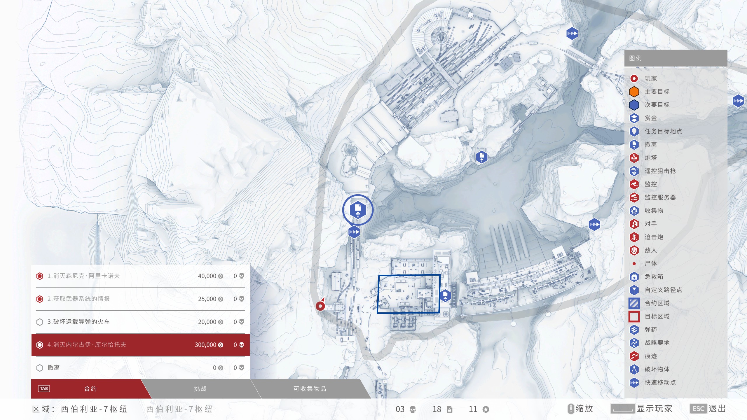Select the exfil marker on the lake's north shore
This screenshot has height=420, width=747.
tap(481, 157)
